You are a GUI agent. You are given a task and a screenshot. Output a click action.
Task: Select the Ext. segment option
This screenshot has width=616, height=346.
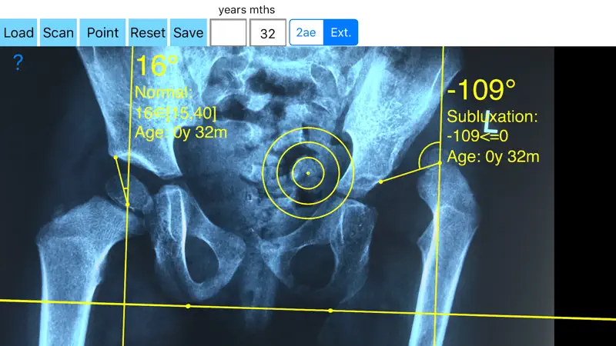pyautogui.click(x=340, y=32)
